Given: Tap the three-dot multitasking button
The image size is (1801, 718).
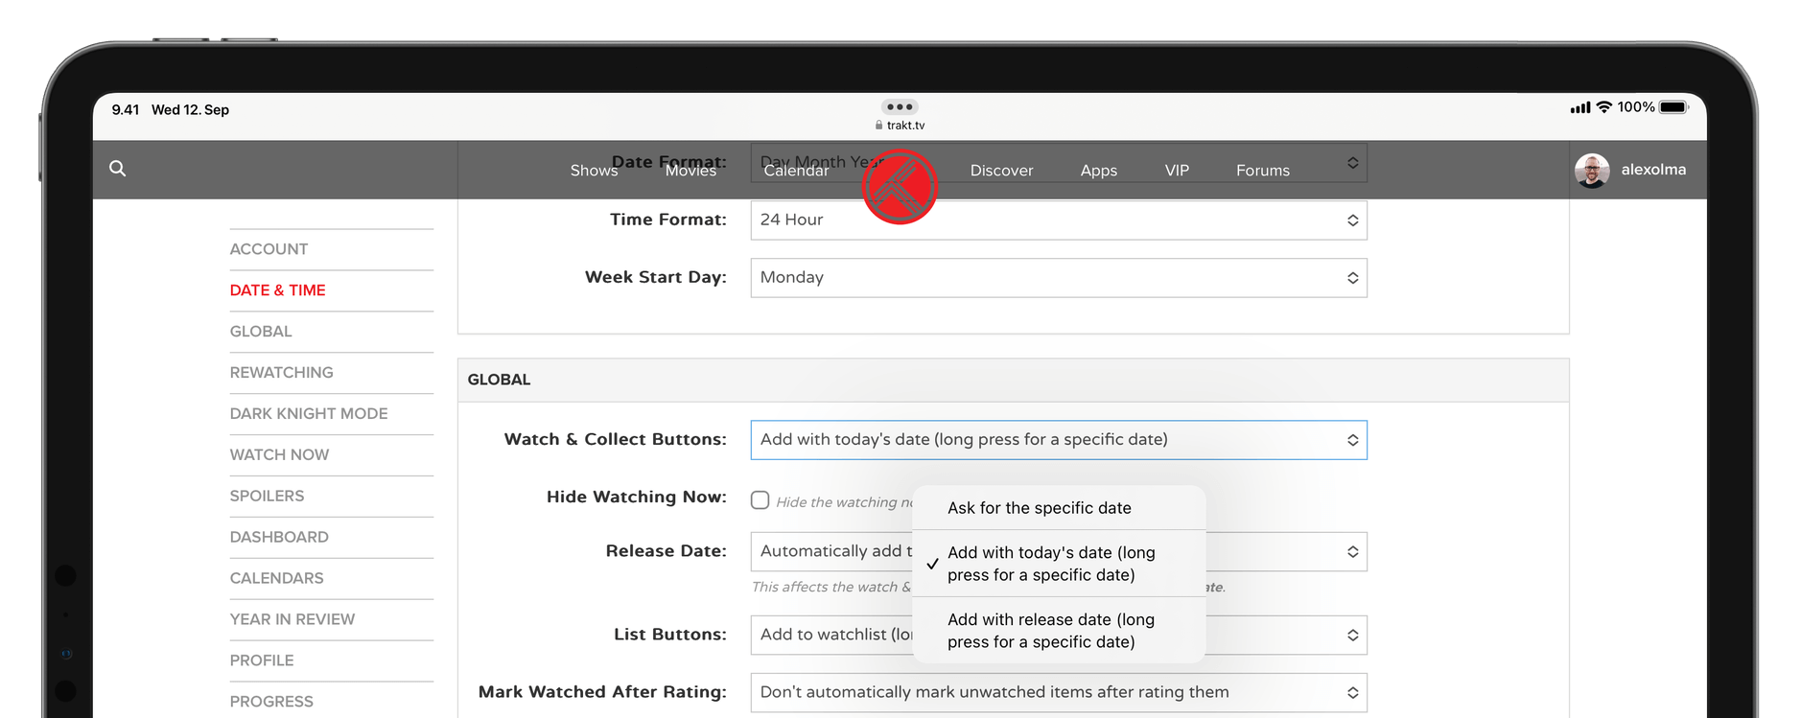Looking at the screenshot, I should tap(900, 106).
